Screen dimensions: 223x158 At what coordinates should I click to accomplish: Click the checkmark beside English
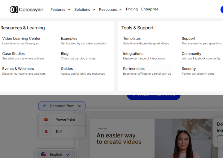point(68,154)
